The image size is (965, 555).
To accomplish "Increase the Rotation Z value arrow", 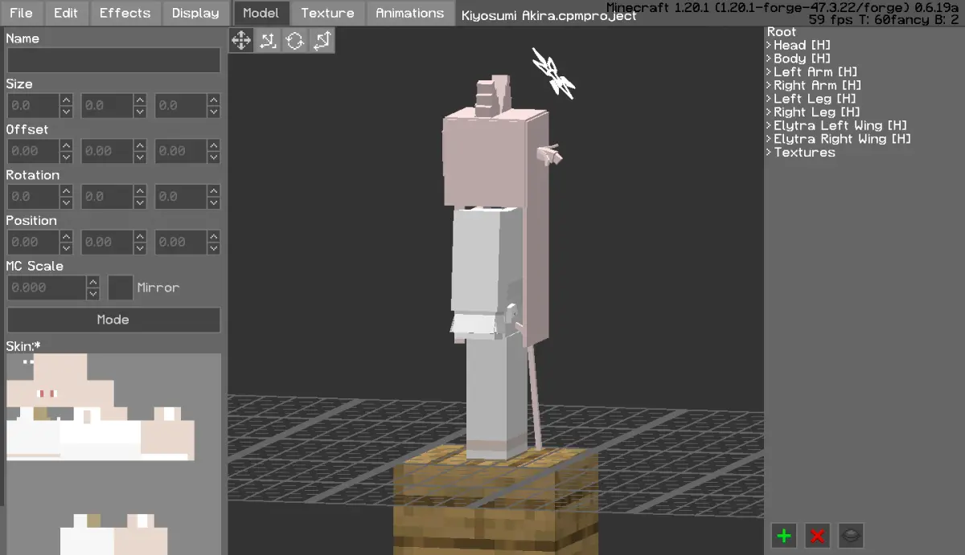I will [213, 191].
